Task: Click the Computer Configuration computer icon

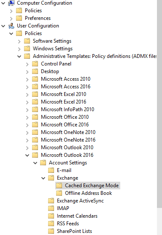Action: 11,3
